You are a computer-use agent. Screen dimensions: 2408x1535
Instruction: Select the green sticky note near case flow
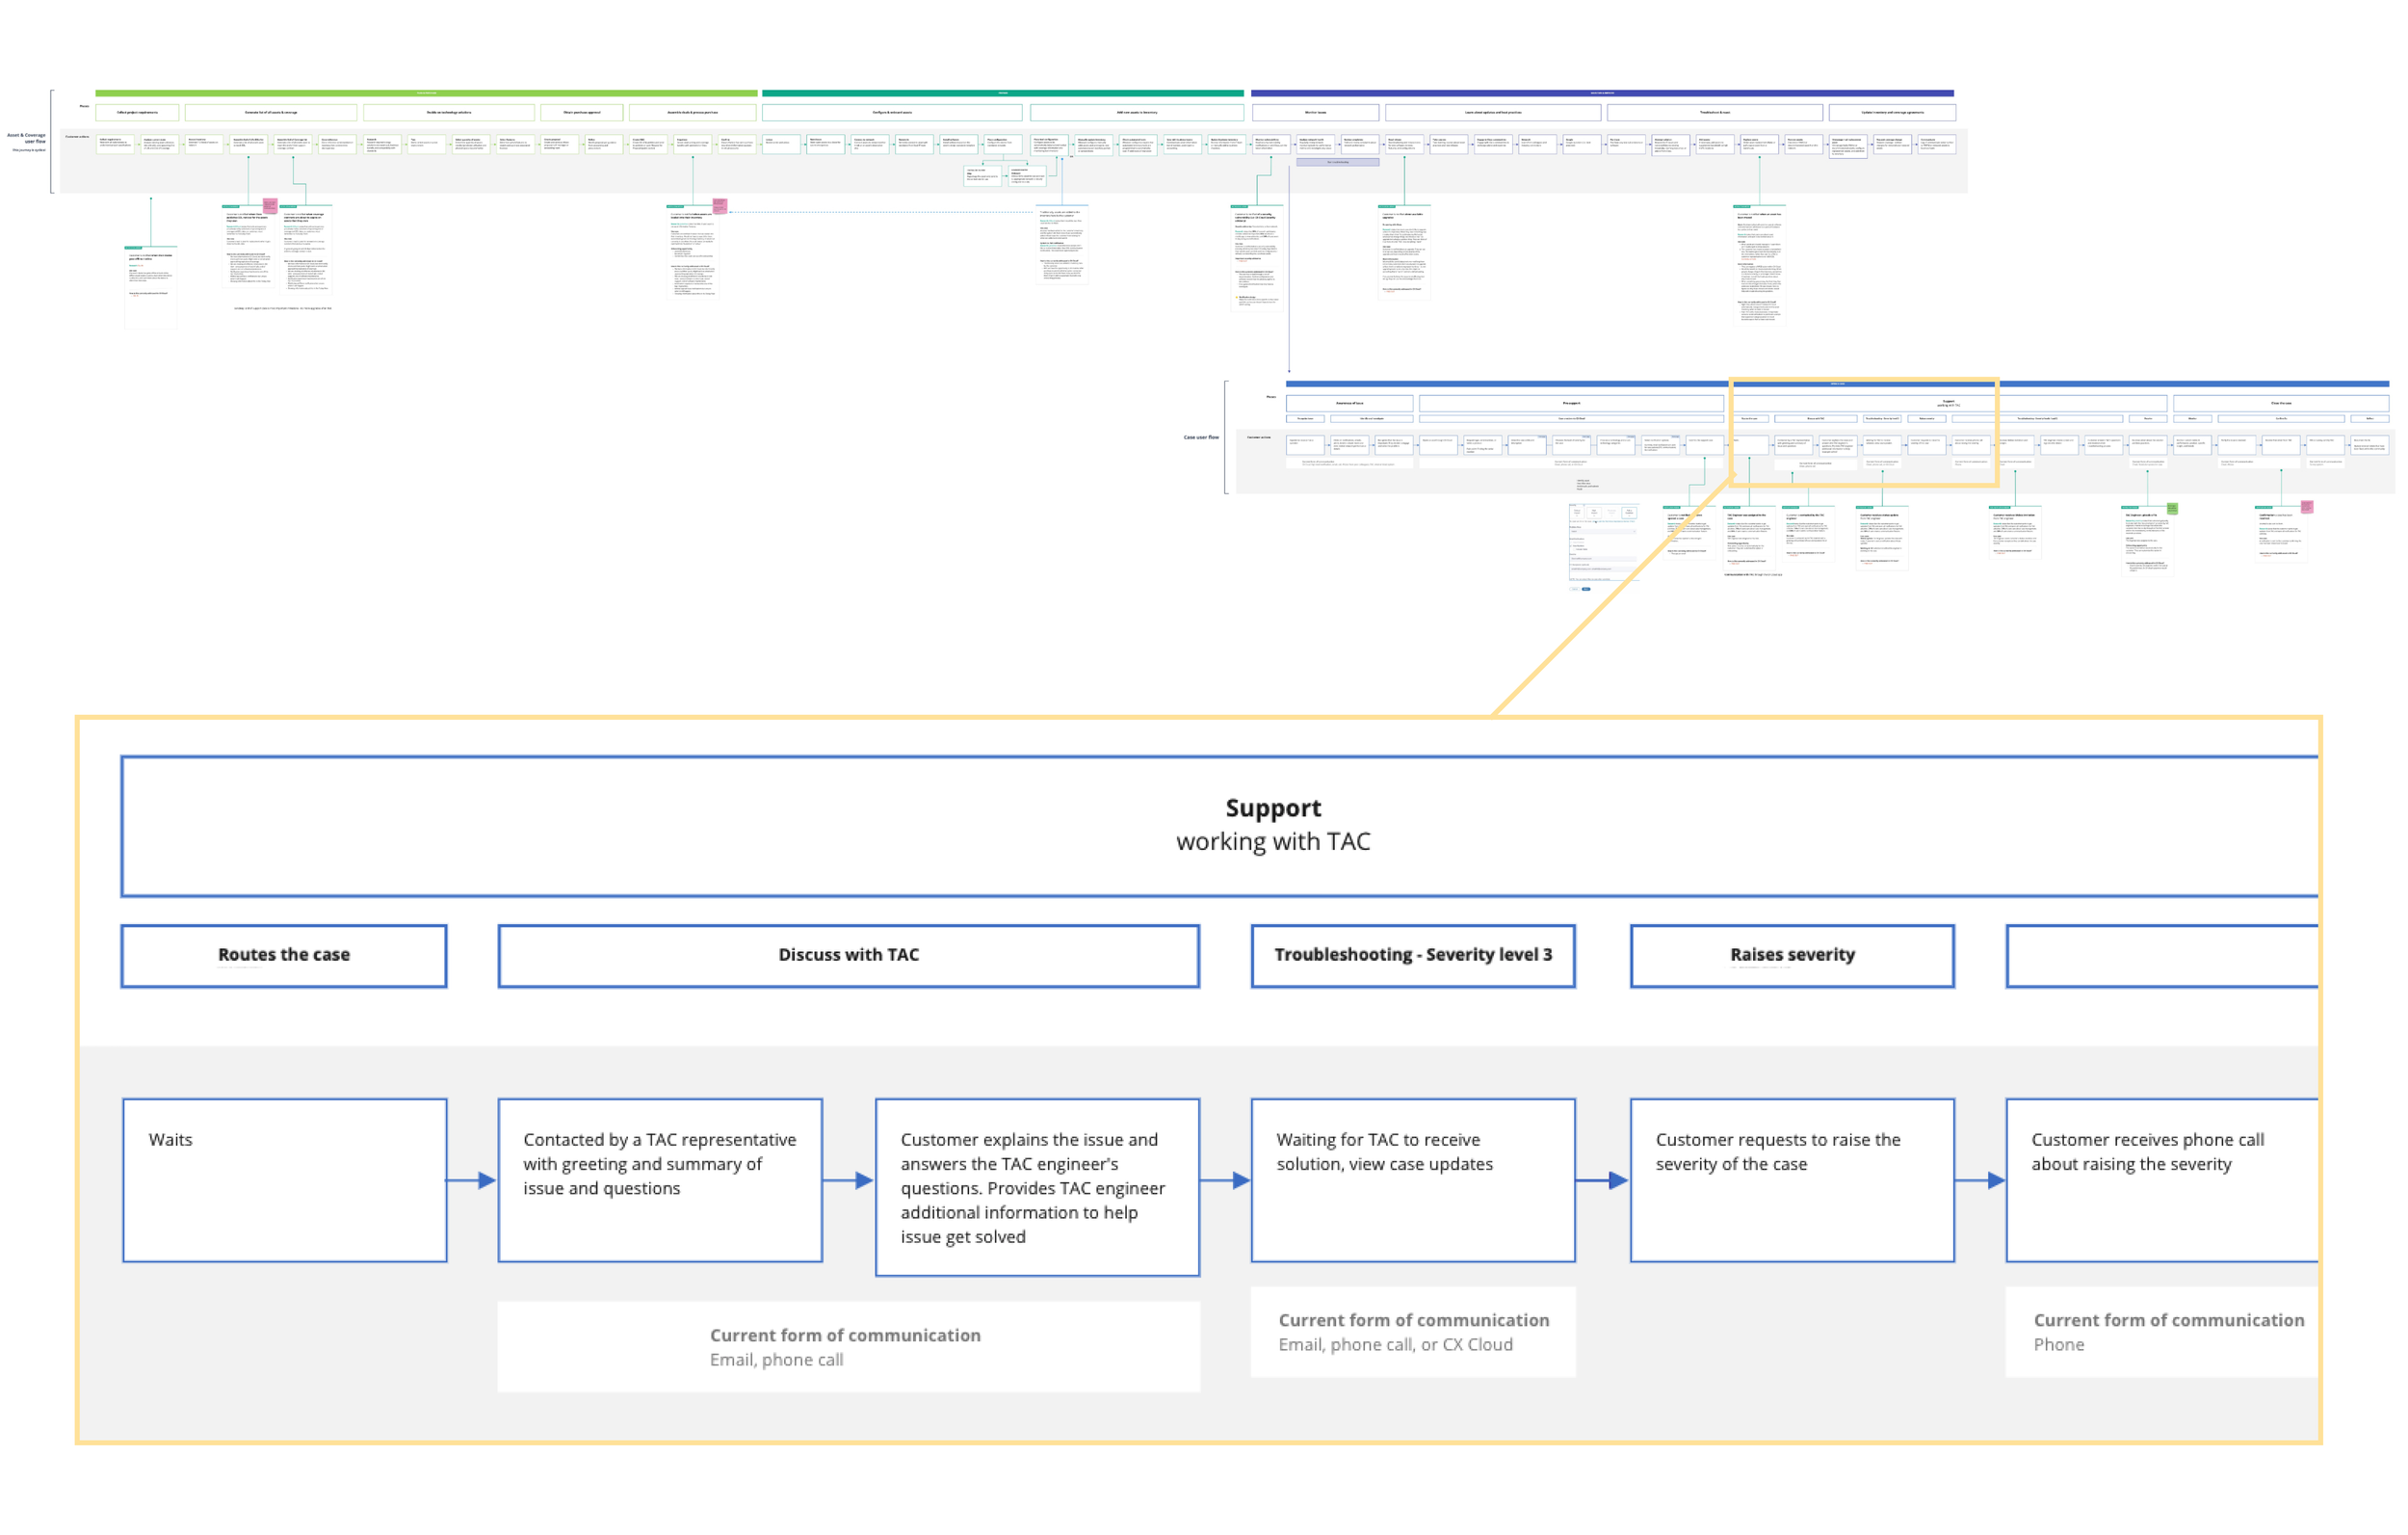[2171, 510]
